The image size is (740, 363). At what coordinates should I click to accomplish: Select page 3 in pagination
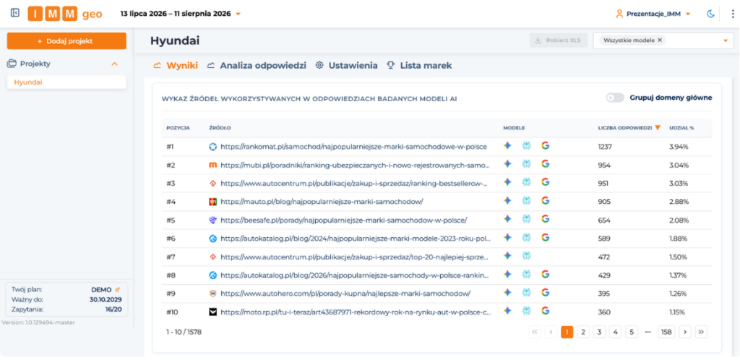point(599,332)
